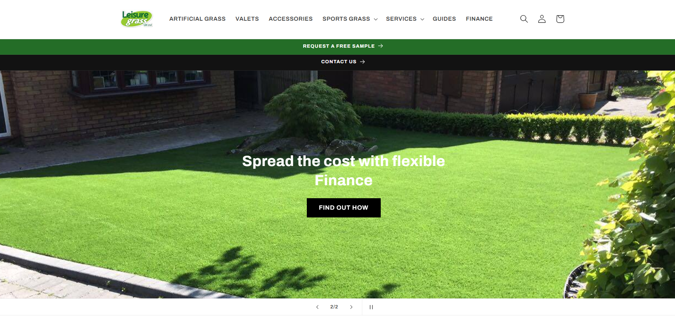This screenshot has height=328, width=675.
Task: Expand the Services dropdown
Action: (405, 19)
